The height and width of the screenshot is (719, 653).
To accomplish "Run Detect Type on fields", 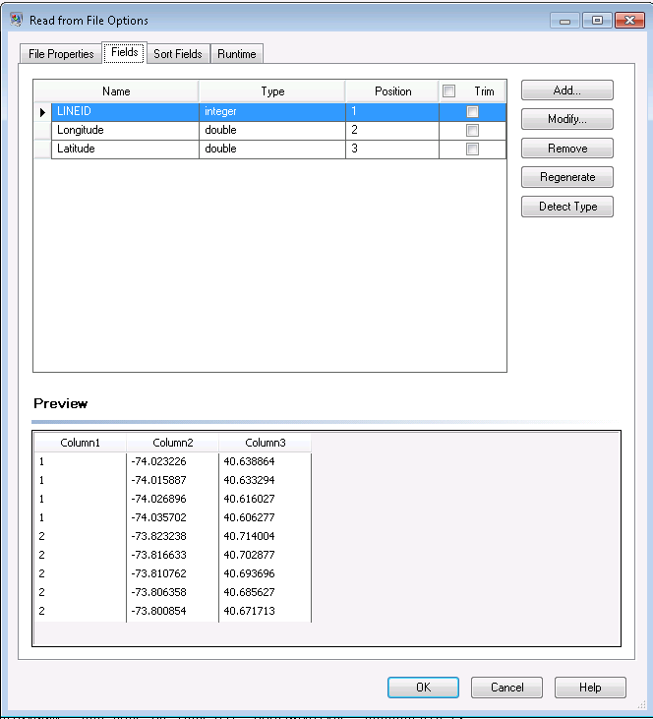I will tap(566, 208).
